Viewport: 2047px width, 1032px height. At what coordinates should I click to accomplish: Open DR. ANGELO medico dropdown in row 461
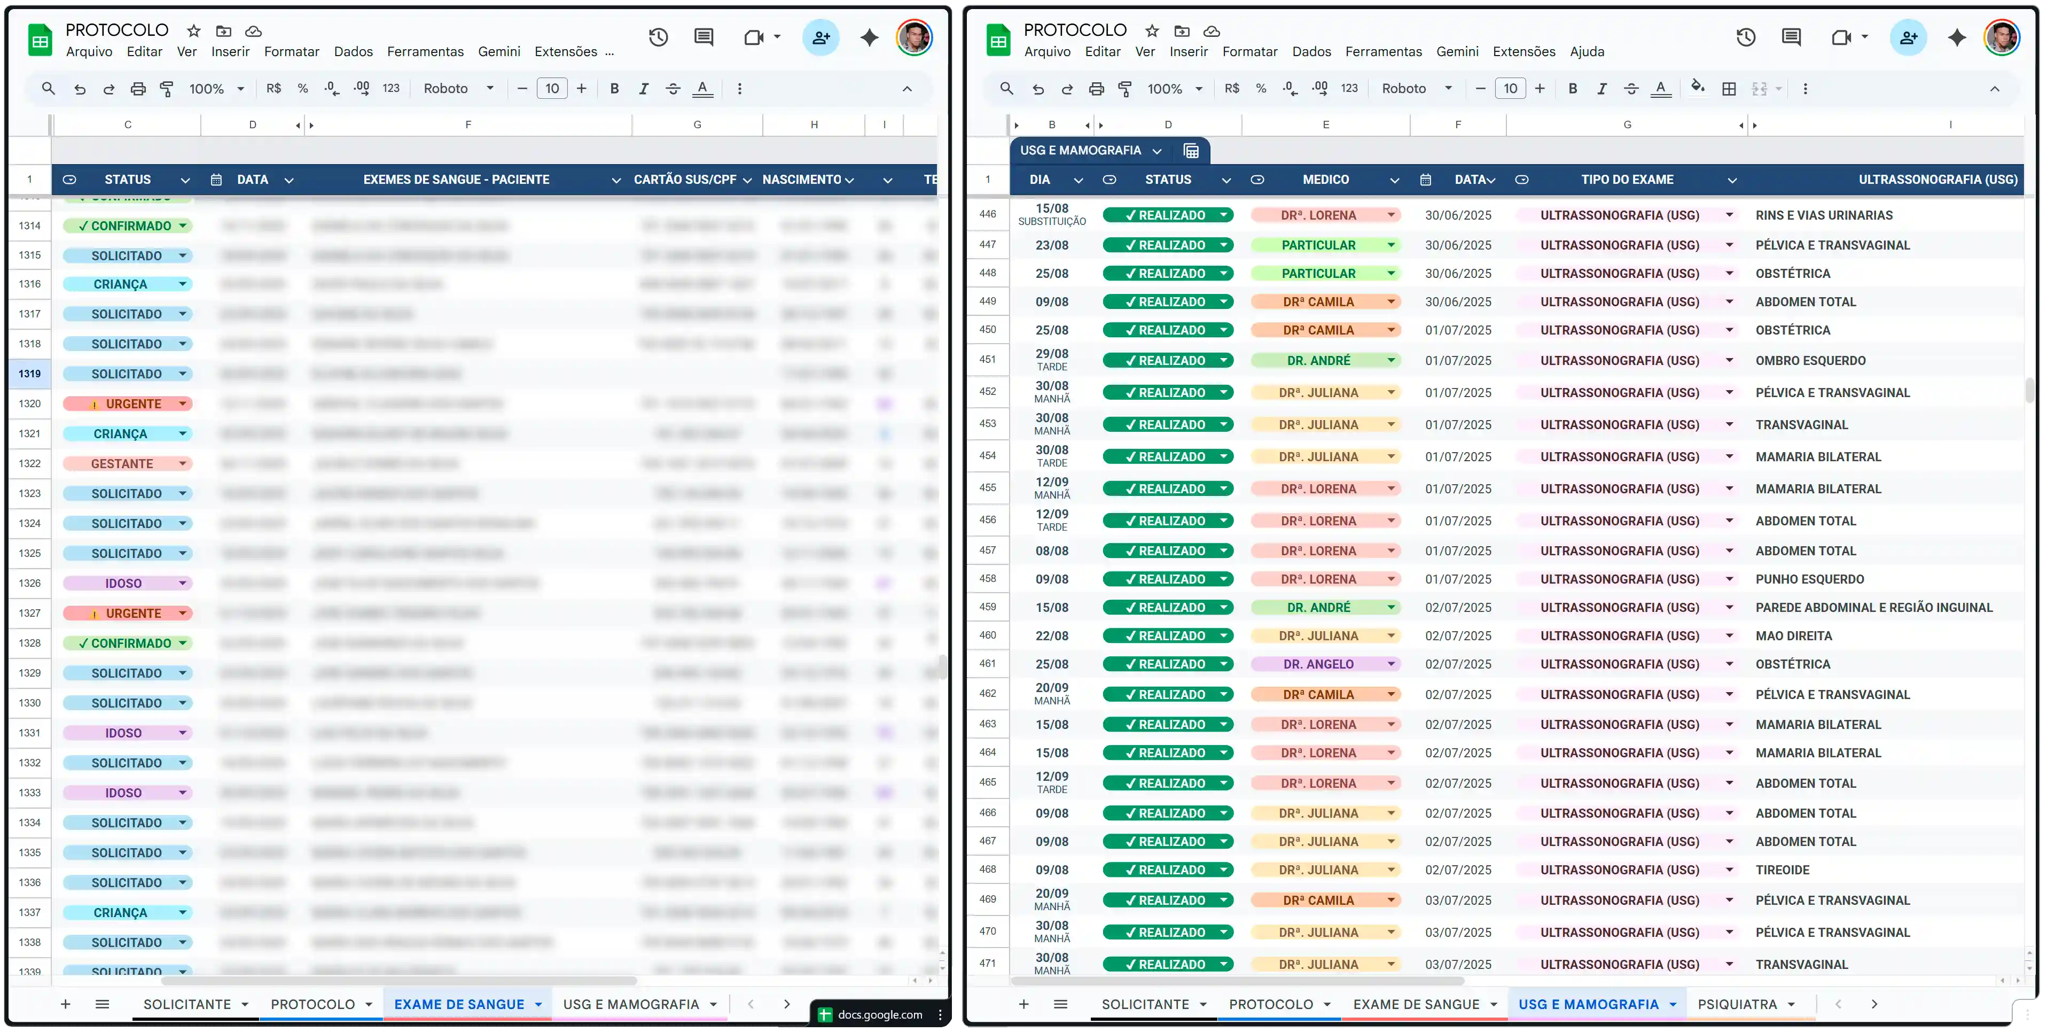[x=1392, y=664]
